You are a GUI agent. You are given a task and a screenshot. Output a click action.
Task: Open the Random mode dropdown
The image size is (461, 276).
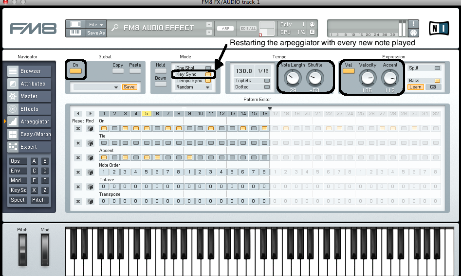[193, 87]
